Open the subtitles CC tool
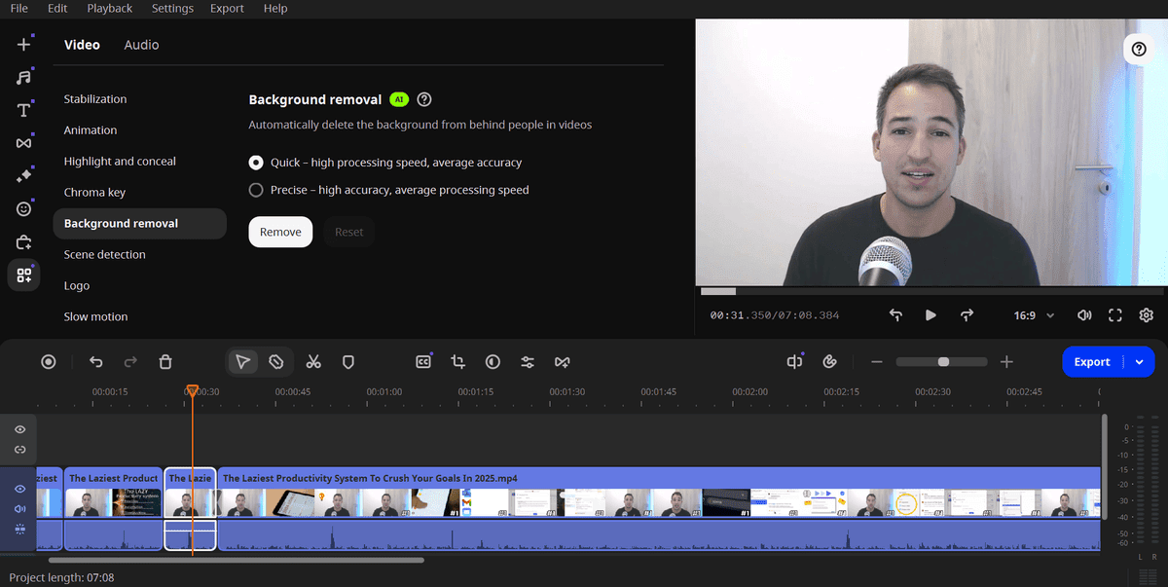Screen dimensions: 1168x587 pos(423,362)
